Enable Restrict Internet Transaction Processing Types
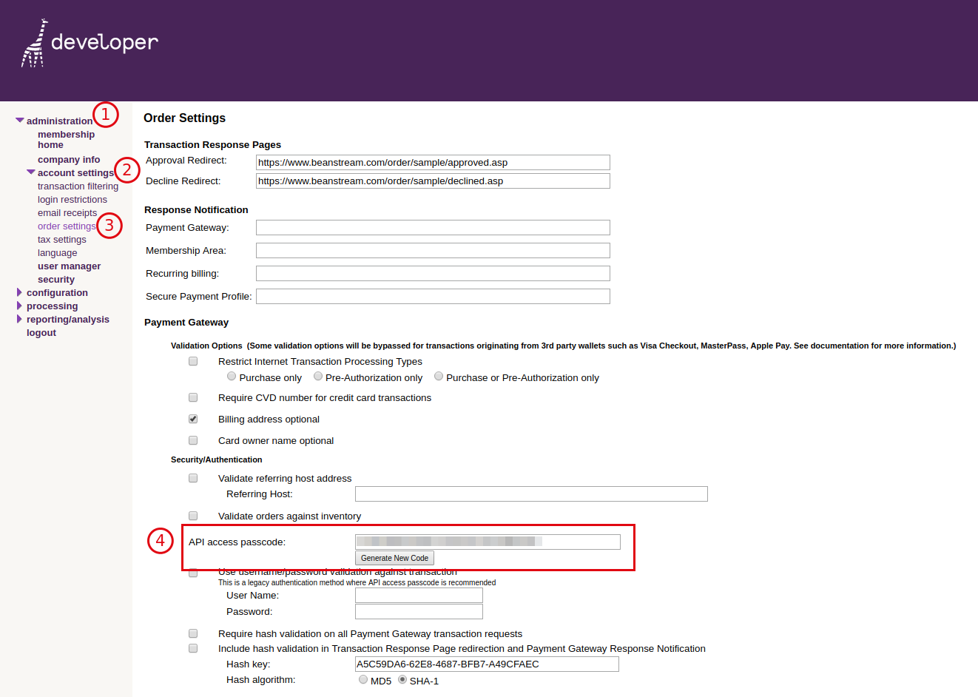 (x=193, y=361)
